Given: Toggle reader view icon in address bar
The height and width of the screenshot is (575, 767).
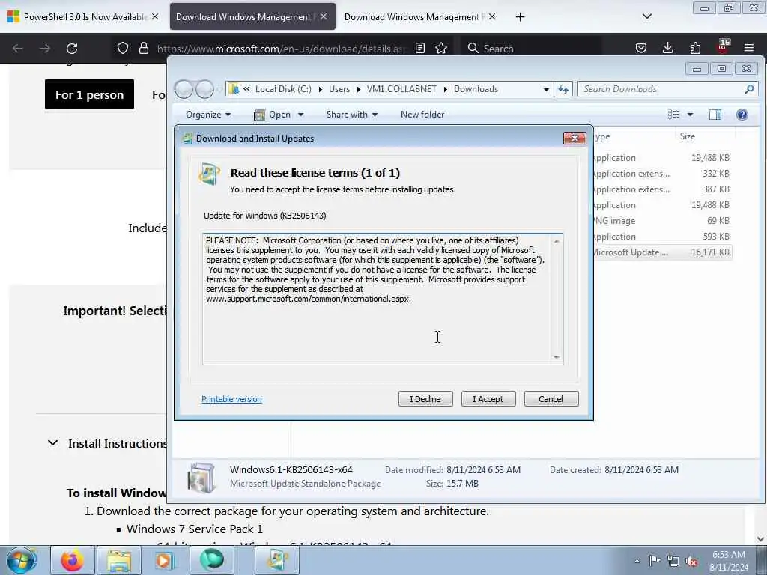Looking at the screenshot, I should [419, 48].
